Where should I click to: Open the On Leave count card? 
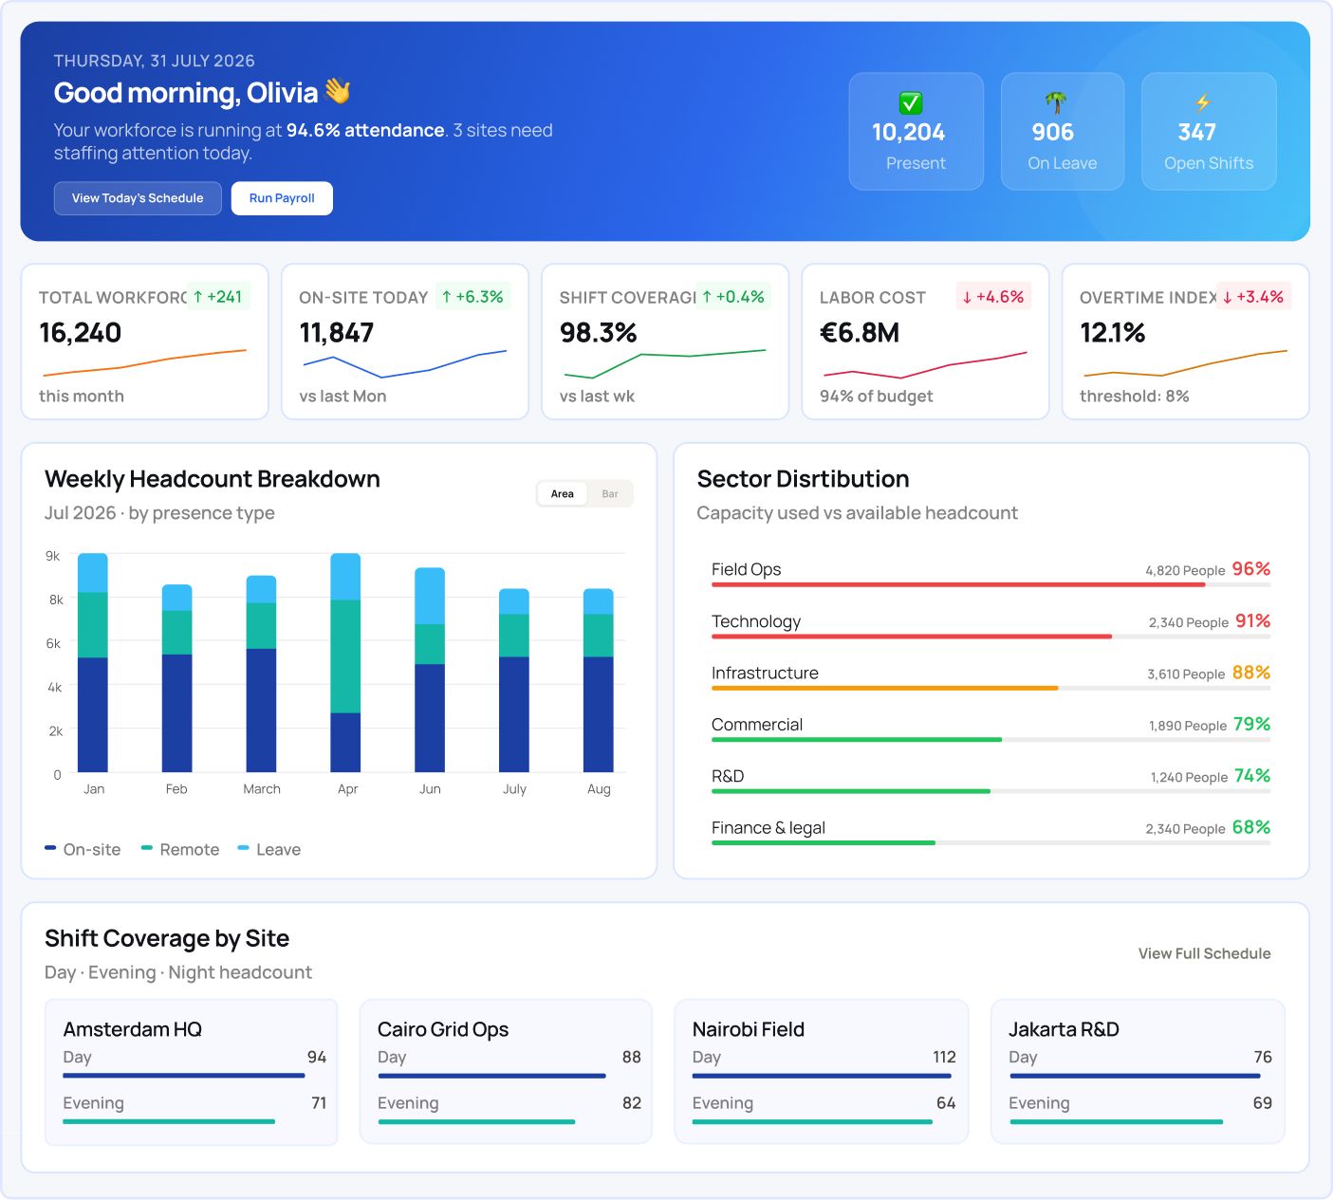1063,131
